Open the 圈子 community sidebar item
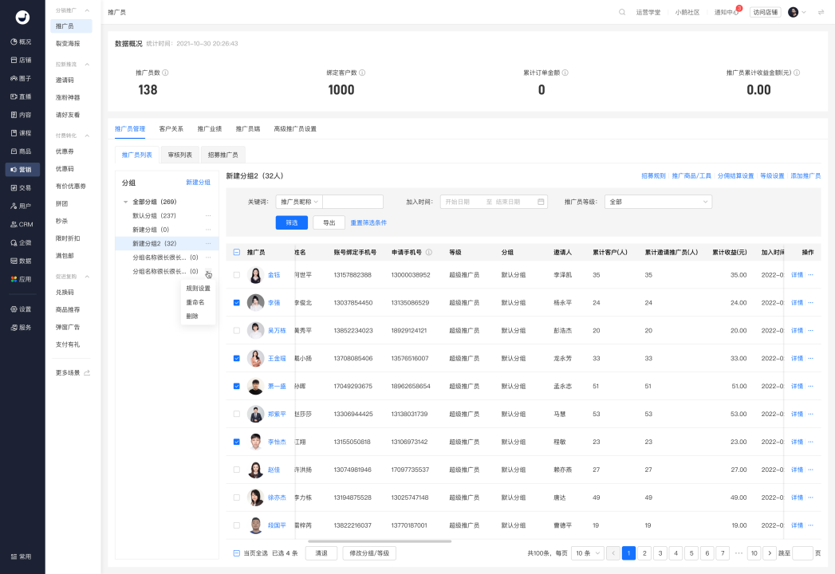 22,78
